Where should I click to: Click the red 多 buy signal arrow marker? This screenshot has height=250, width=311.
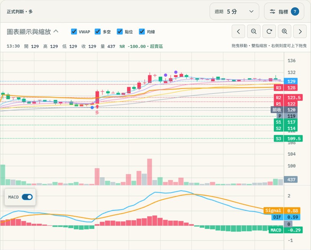point(97,107)
